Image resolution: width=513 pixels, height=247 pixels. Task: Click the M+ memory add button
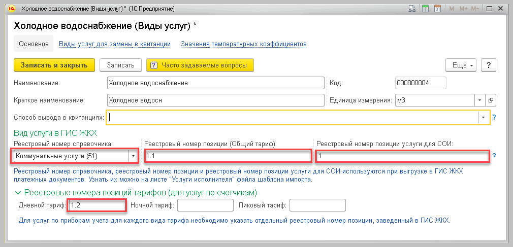click(463, 9)
